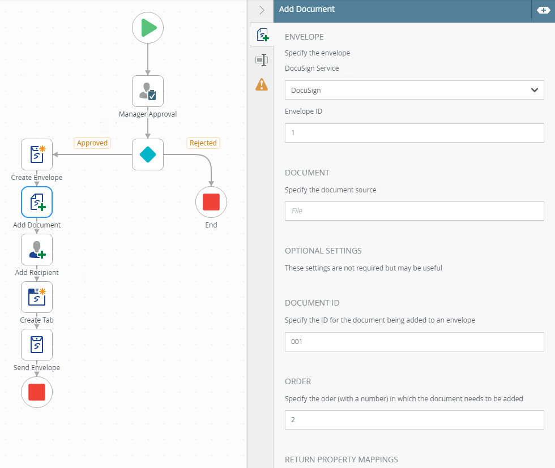Click the Rejected outcome label
Image resolution: width=555 pixels, height=468 pixels.
coord(203,143)
